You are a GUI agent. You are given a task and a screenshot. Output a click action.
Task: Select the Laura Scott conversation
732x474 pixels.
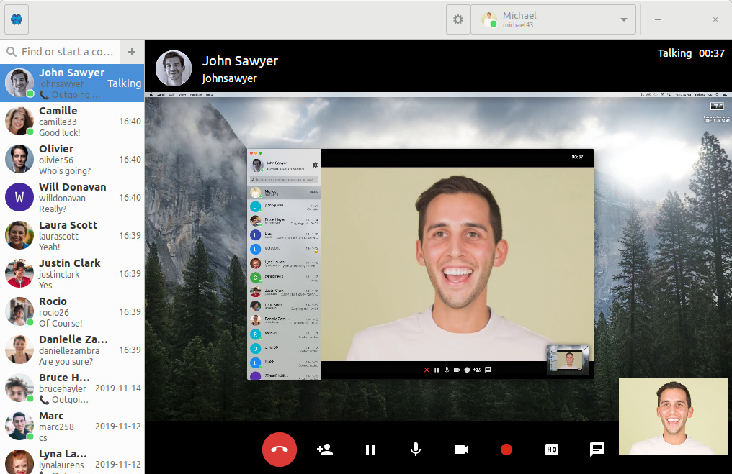[x=72, y=236]
